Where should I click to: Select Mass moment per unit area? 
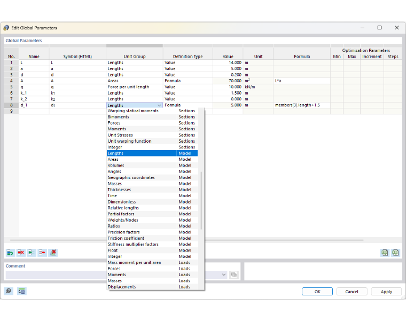tap(152, 262)
